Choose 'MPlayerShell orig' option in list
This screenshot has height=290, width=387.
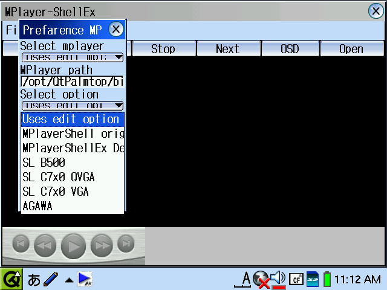73,134
